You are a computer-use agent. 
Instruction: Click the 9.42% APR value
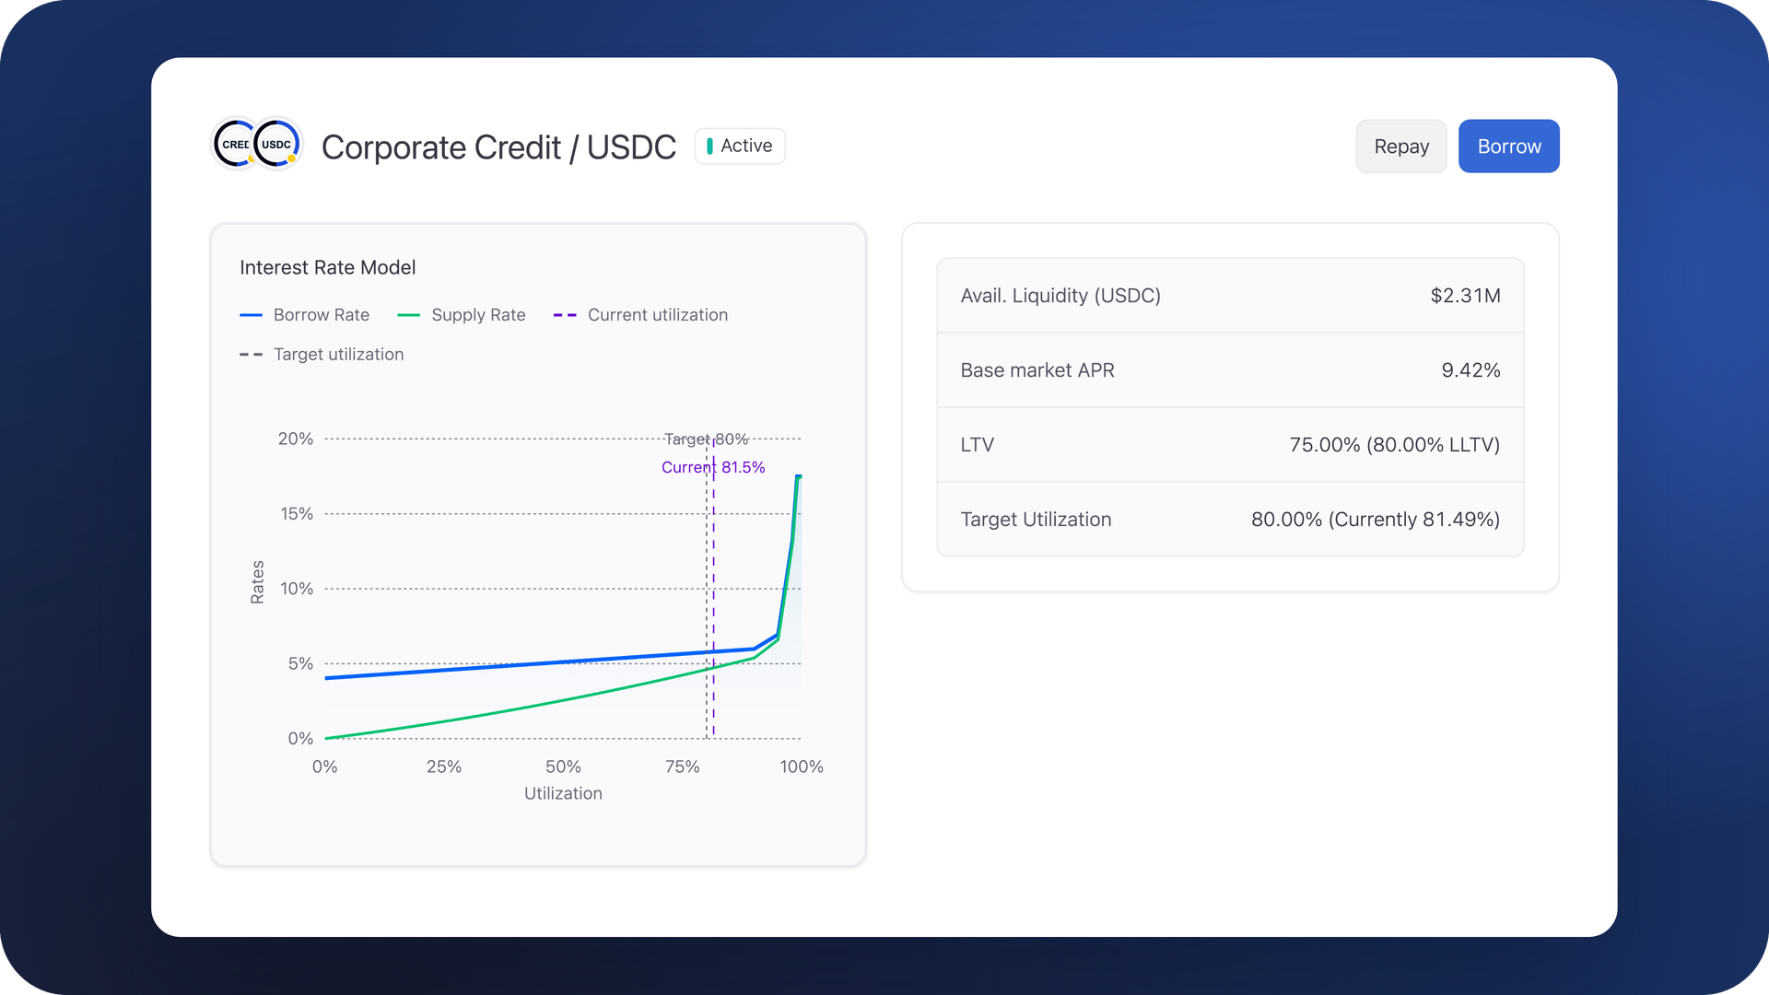[1470, 370]
